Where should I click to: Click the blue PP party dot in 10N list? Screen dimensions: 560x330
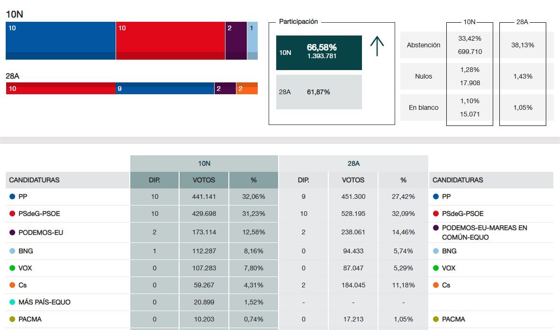[12, 196]
